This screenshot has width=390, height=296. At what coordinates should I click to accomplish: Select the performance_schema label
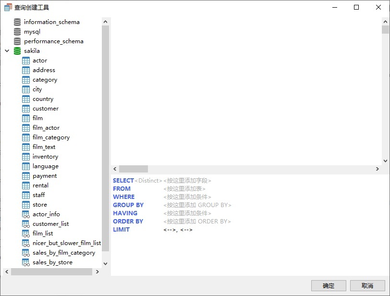pyautogui.click(x=54, y=41)
